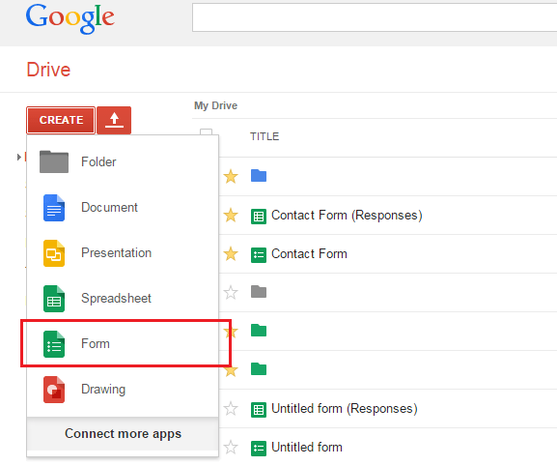Star the Untitled form file
Screen dimensions: 557x466
[x=231, y=448]
